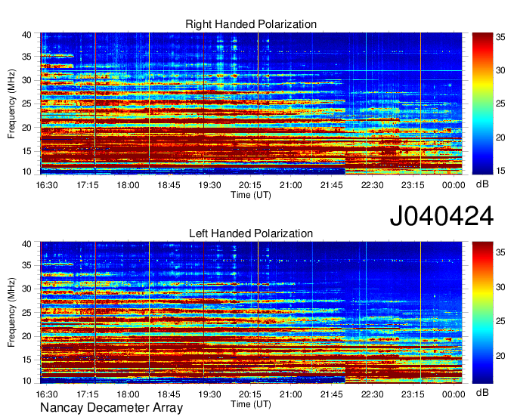
Task: Click 23:15 tick under Left Handed plot
Action: [413, 394]
